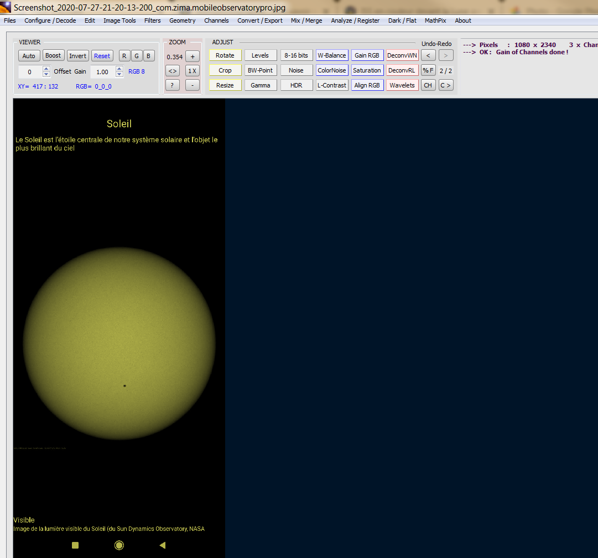
Task: Open the Files menu
Action: [10, 20]
